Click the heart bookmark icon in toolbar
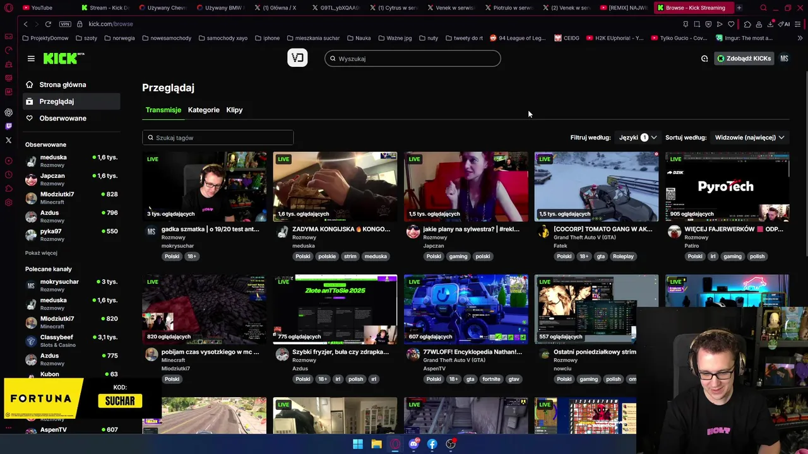 click(731, 24)
